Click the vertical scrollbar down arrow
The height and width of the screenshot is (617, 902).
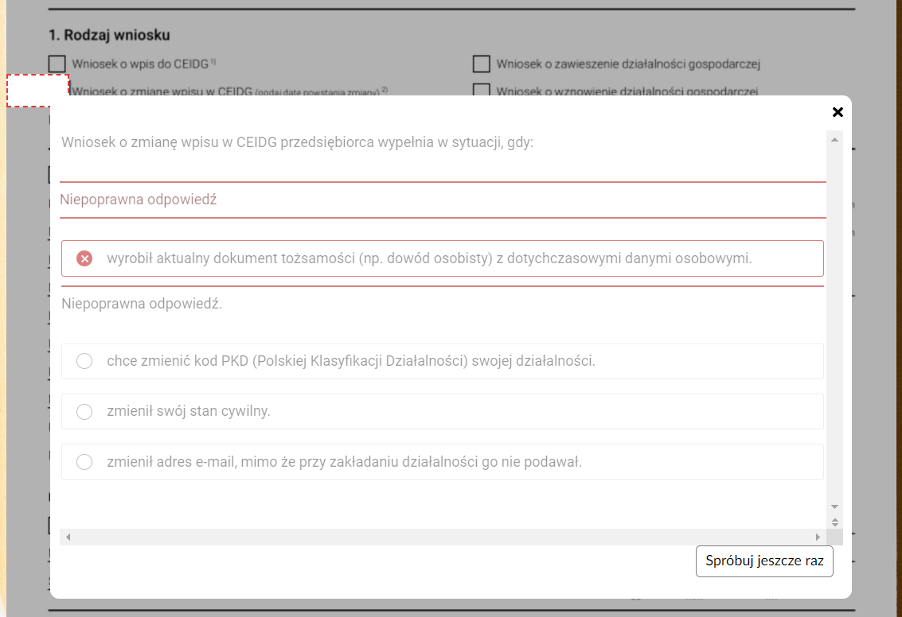pyautogui.click(x=835, y=506)
